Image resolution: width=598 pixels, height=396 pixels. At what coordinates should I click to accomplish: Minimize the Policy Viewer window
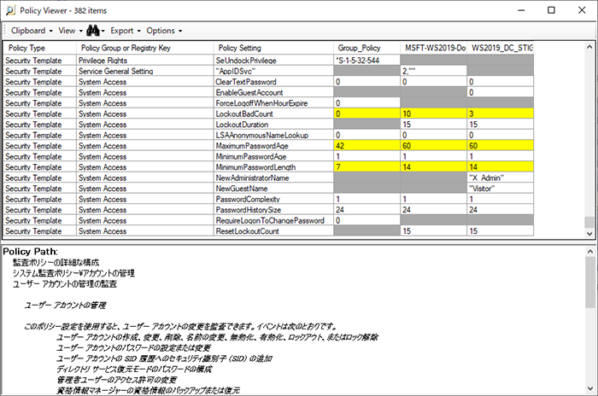tap(512, 9)
